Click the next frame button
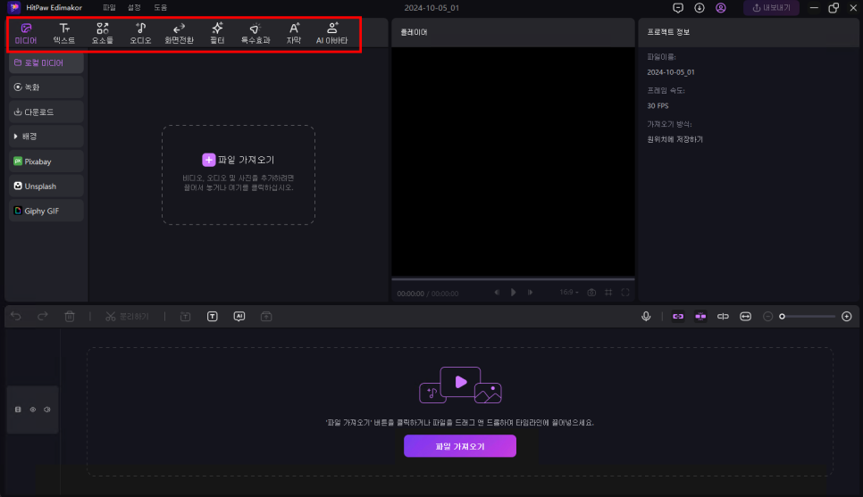 [x=530, y=293]
